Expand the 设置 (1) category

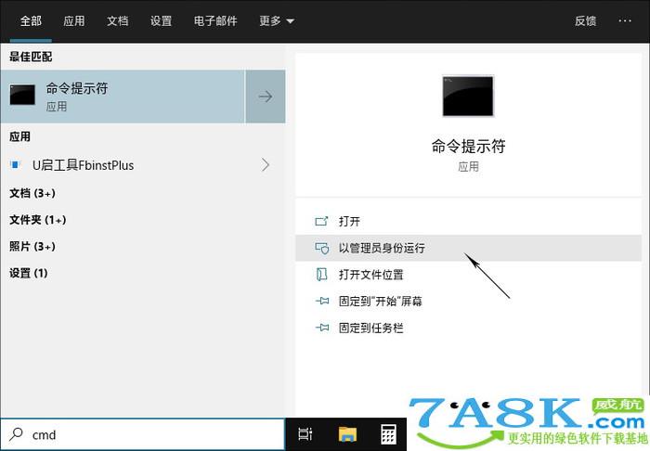coord(28,273)
